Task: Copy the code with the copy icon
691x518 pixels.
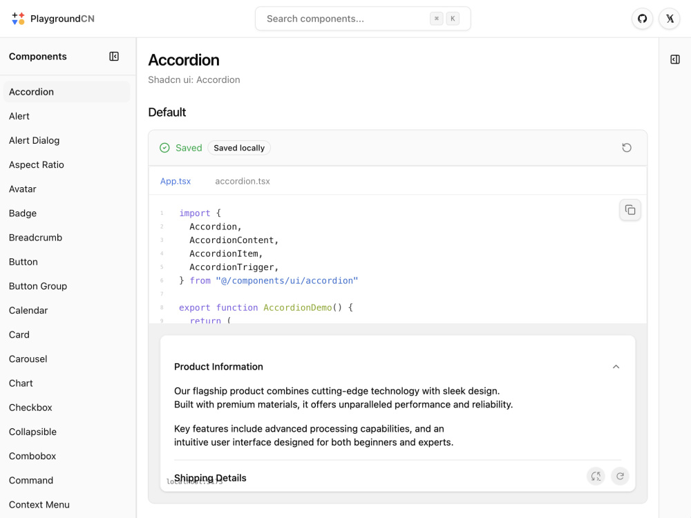Action: point(630,210)
